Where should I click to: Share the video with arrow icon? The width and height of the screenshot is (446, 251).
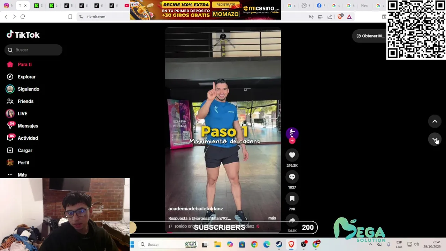292,220
